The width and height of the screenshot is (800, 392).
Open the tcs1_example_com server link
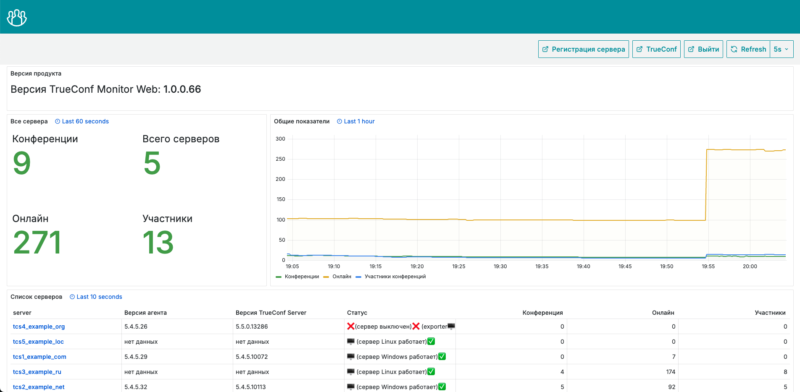(x=39, y=357)
